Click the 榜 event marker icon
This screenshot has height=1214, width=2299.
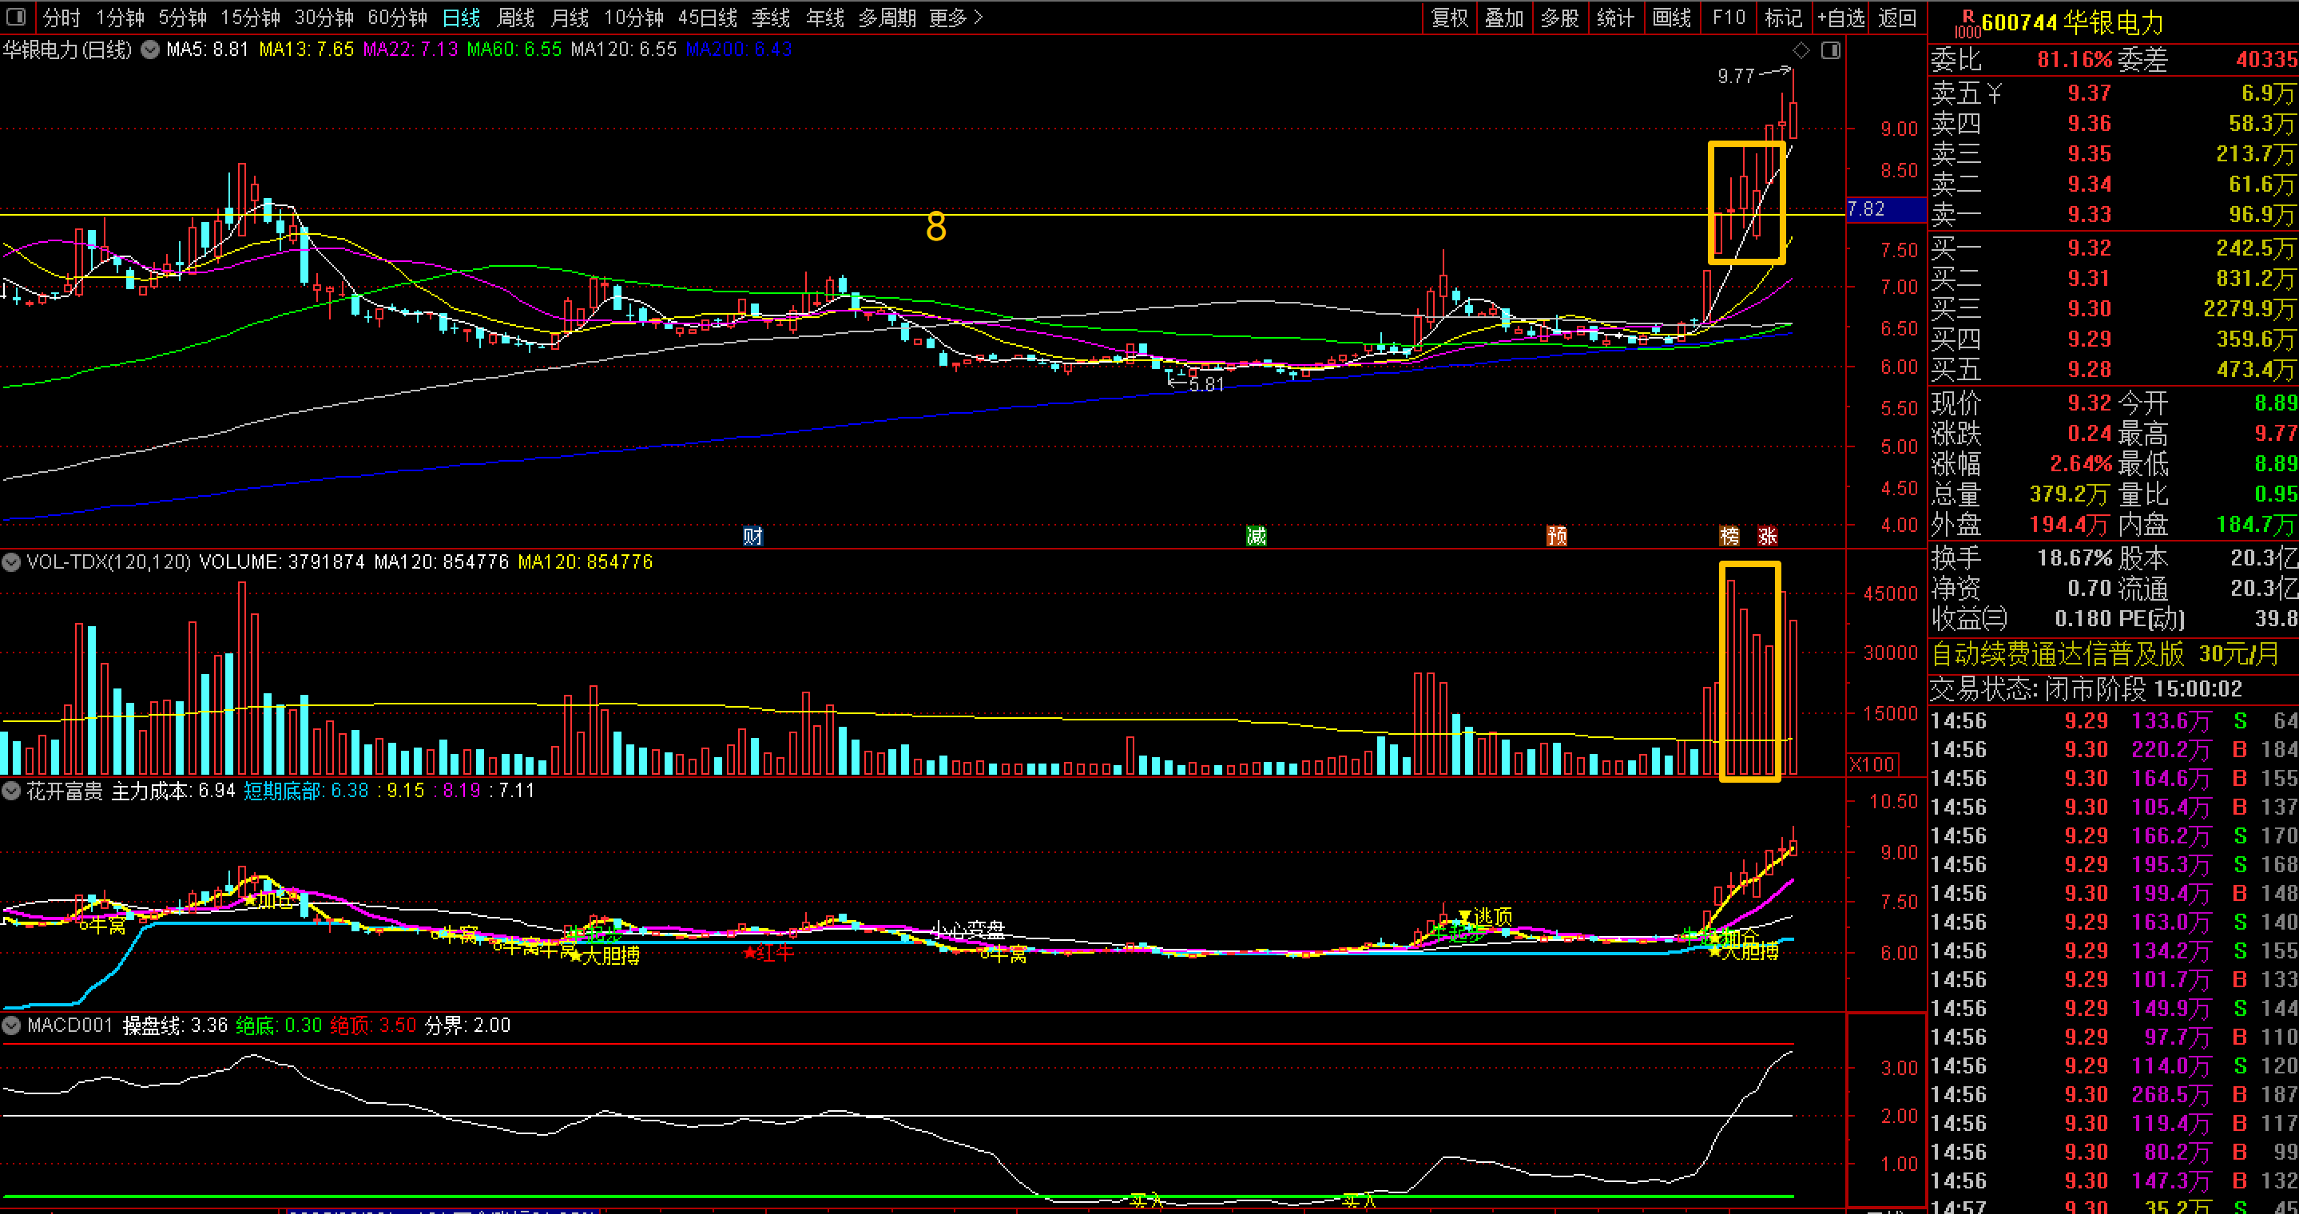[1729, 535]
